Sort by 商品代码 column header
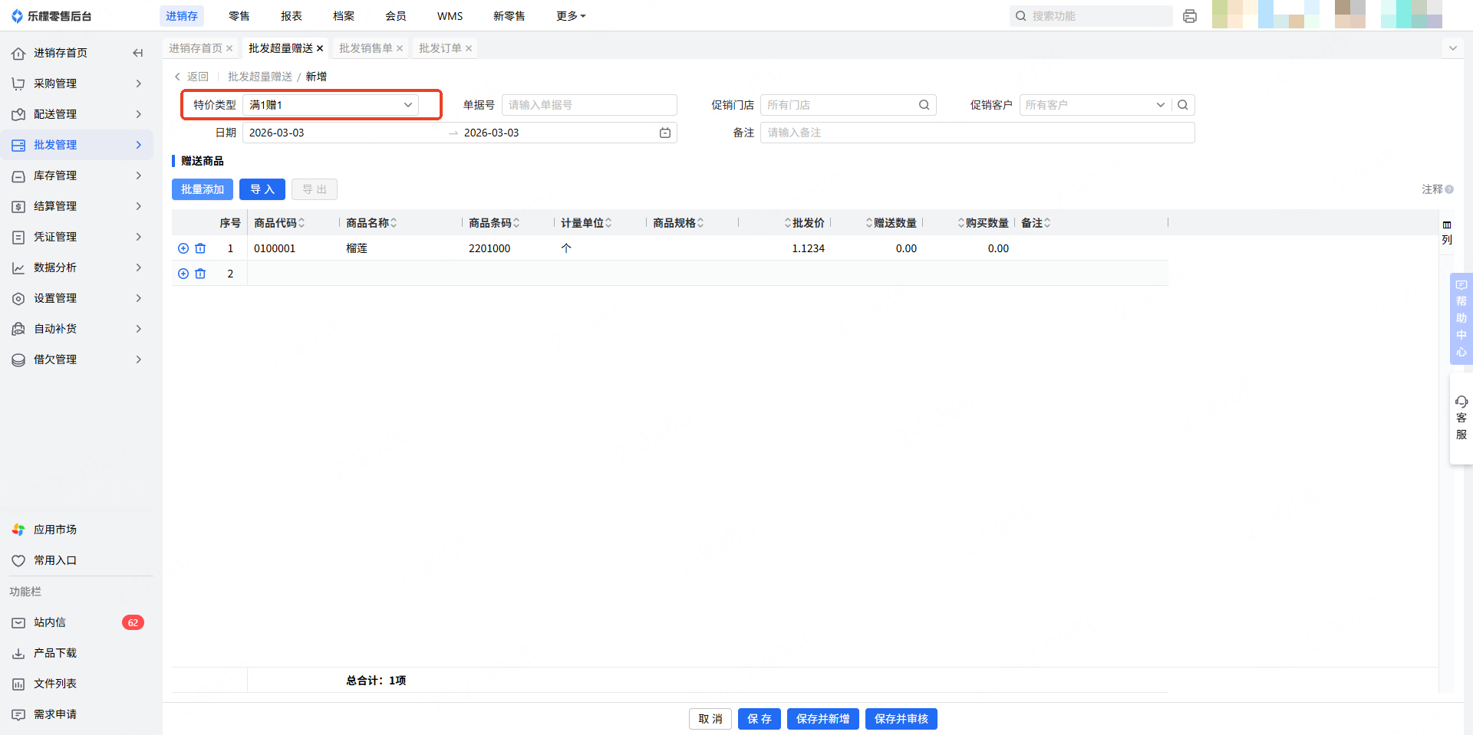The height and width of the screenshot is (735, 1473). point(279,223)
